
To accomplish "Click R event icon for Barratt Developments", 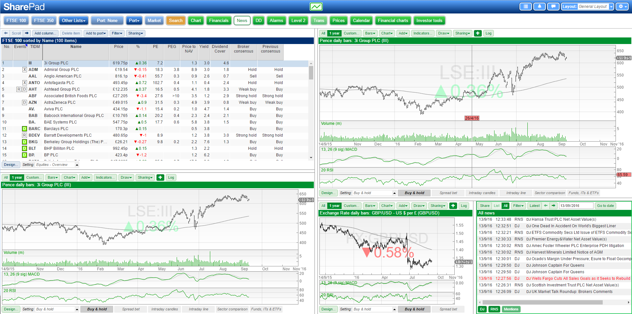I will [25, 135].
